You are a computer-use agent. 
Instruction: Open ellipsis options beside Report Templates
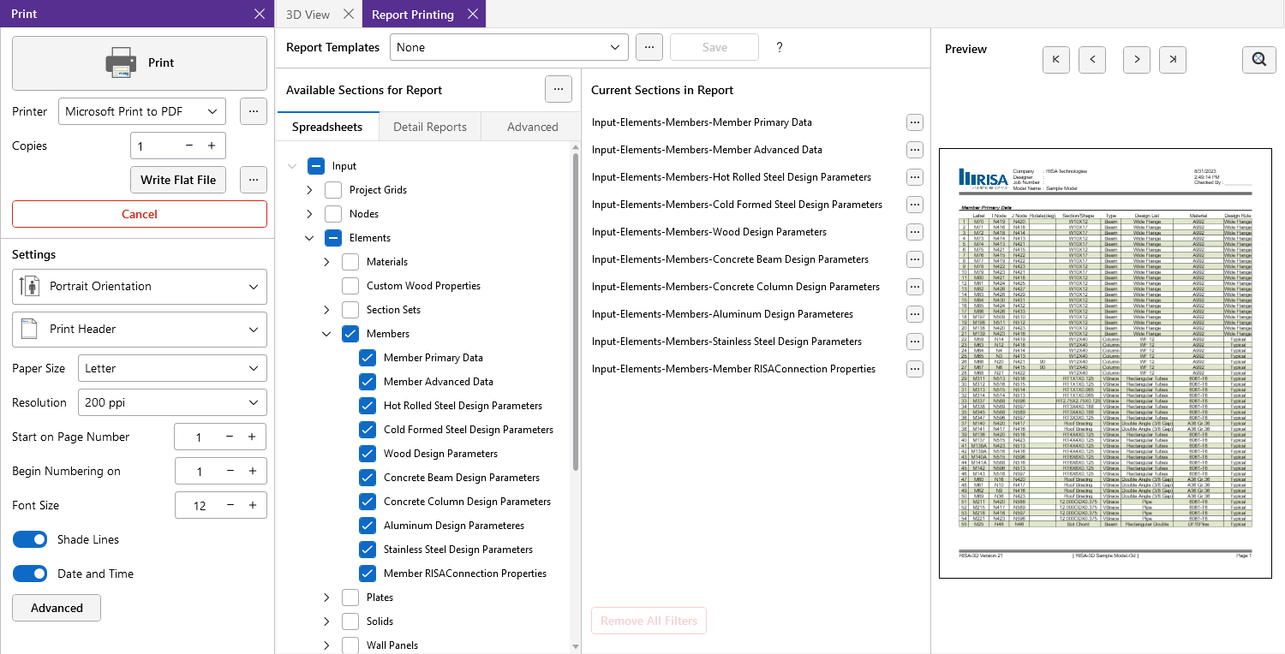coord(649,47)
